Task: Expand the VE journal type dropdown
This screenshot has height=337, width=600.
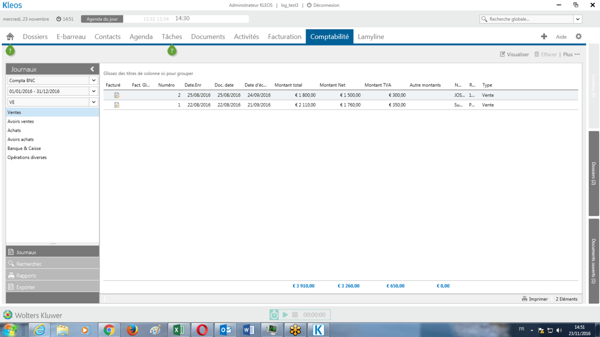Action: click(x=93, y=102)
